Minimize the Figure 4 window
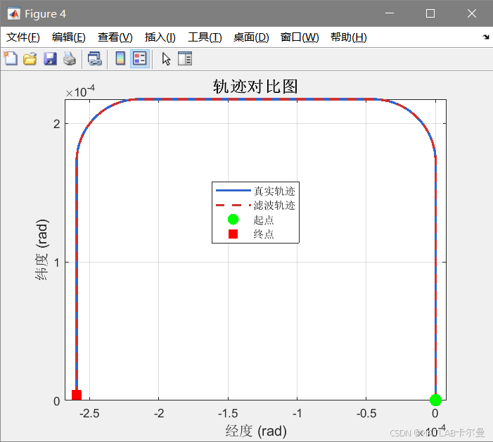Screen dimensions: 493x442 pyautogui.click(x=390, y=13)
